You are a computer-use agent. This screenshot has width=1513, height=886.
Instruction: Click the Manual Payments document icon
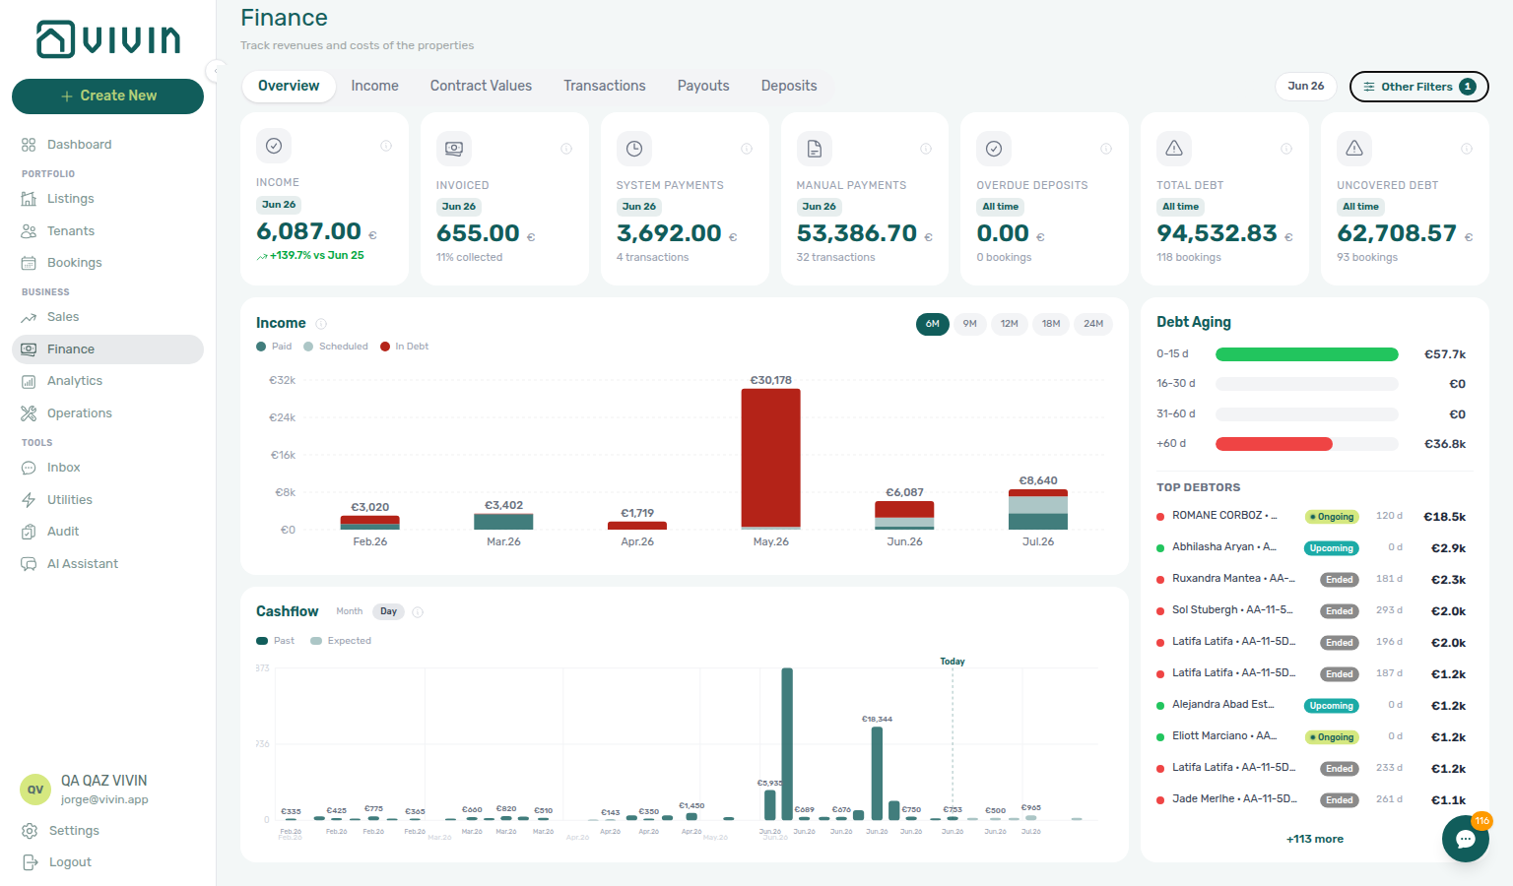pos(815,149)
